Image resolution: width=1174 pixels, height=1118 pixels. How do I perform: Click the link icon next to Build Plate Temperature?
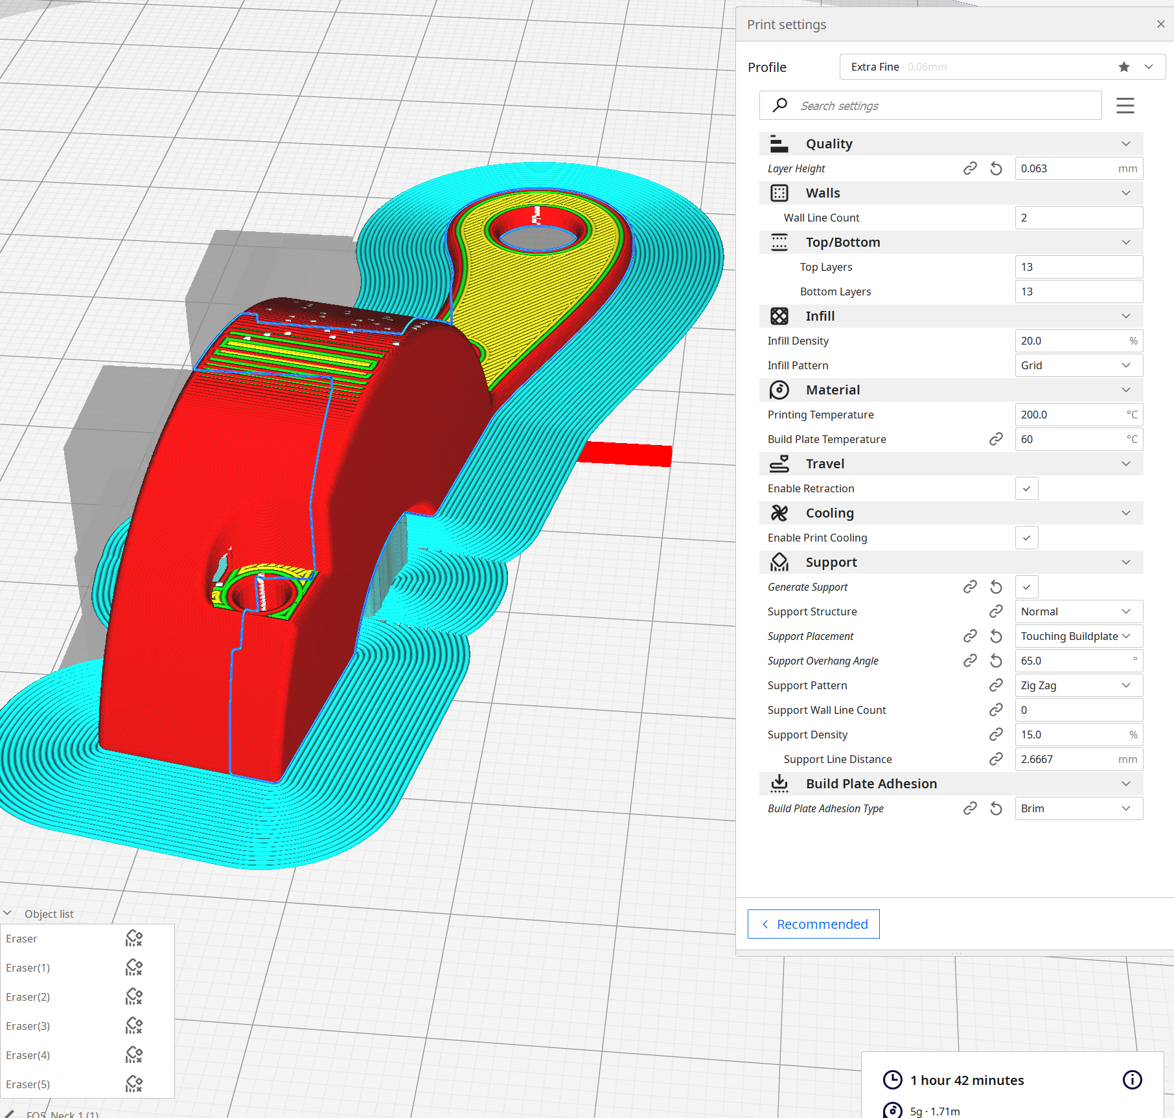click(x=996, y=439)
